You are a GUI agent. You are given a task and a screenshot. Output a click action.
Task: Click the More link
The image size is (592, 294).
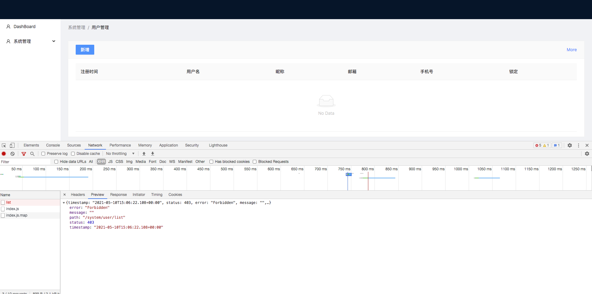coord(572,50)
